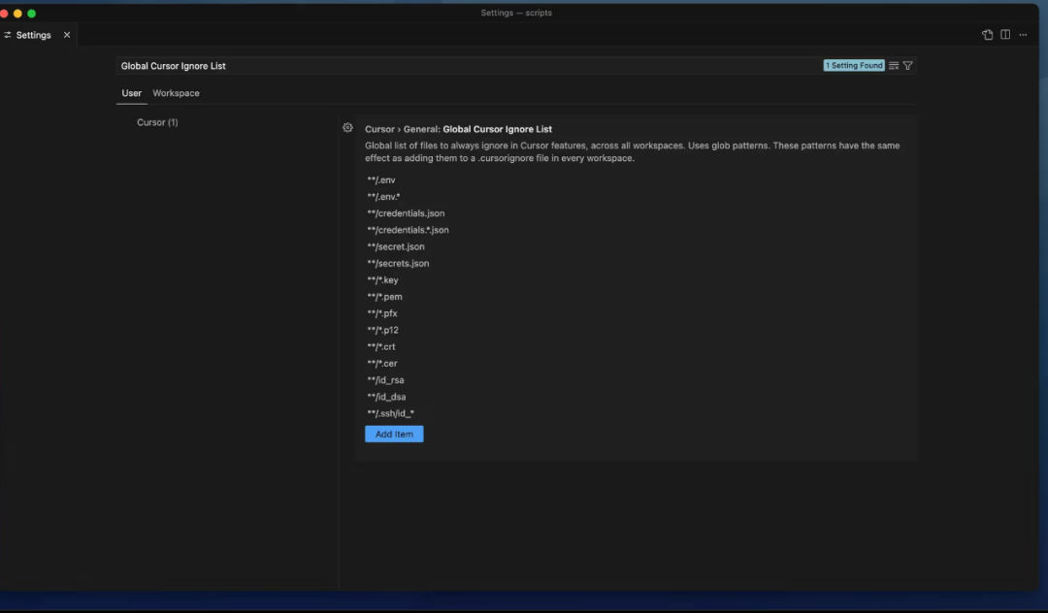1048x613 pixels.
Task: Select the **/*.key entry
Action: [382, 279]
